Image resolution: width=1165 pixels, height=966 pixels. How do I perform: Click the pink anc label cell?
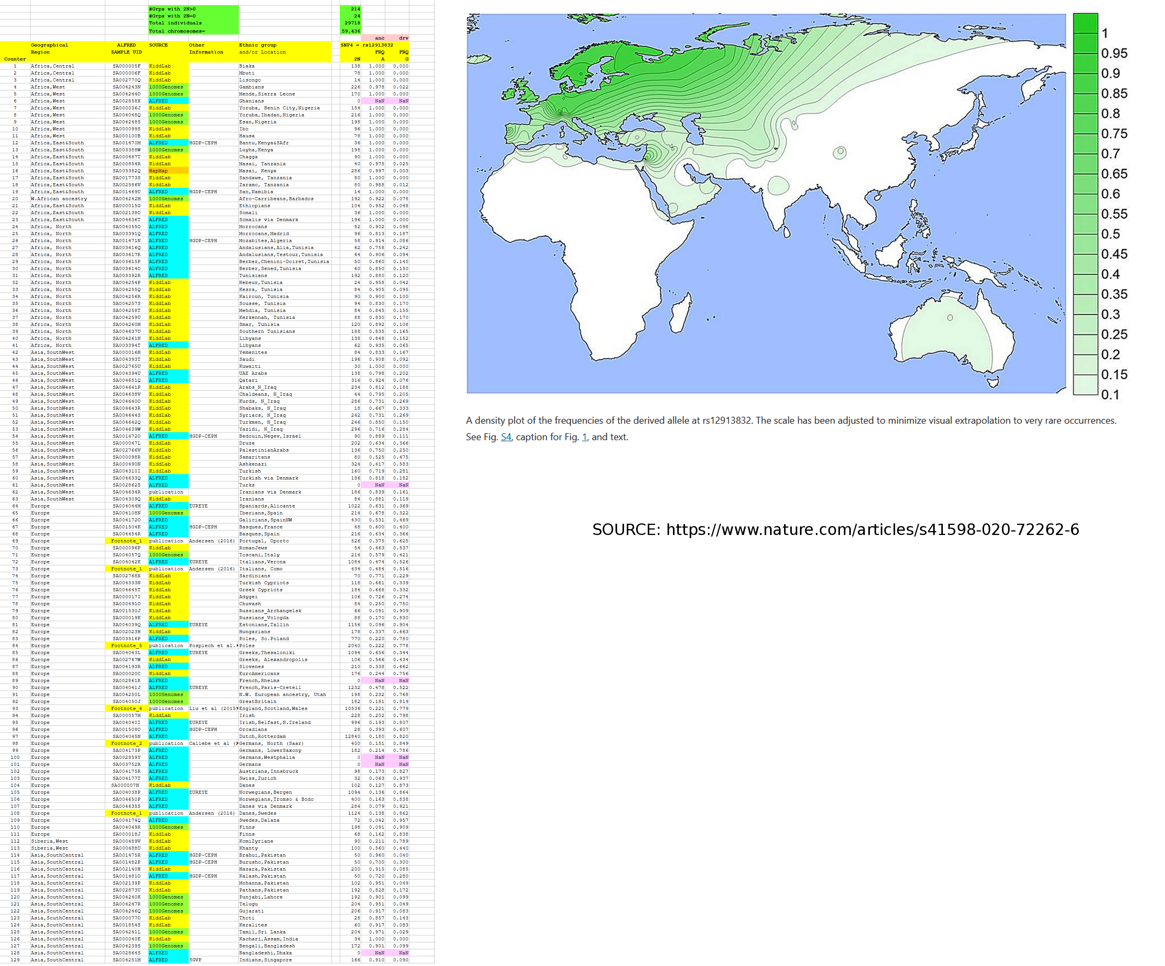377,38
